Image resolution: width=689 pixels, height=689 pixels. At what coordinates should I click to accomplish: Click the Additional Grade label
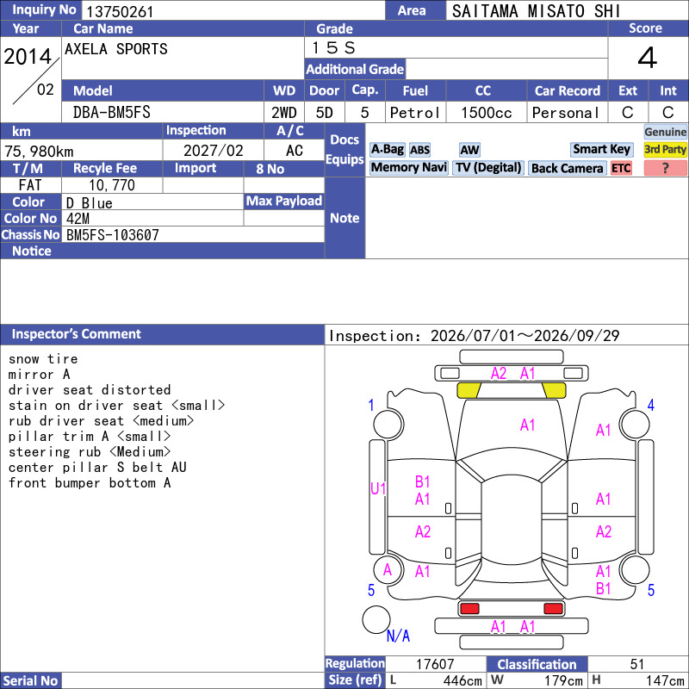point(355,69)
